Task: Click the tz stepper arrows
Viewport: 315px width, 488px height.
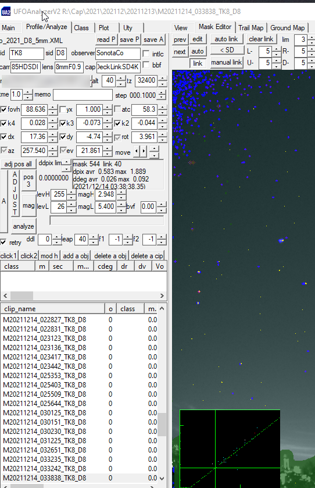Action: (162, 81)
